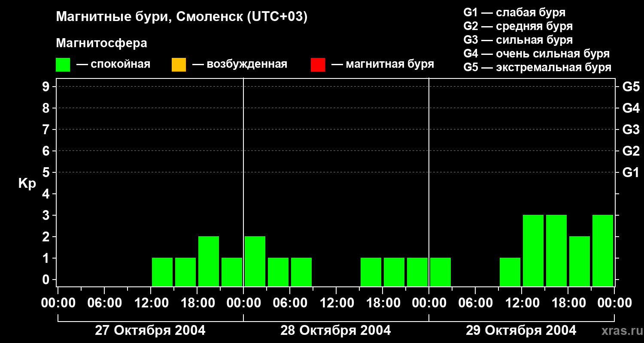Click the 29 October 12:00–15:00 bar at Kp 3

click(x=533, y=251)
